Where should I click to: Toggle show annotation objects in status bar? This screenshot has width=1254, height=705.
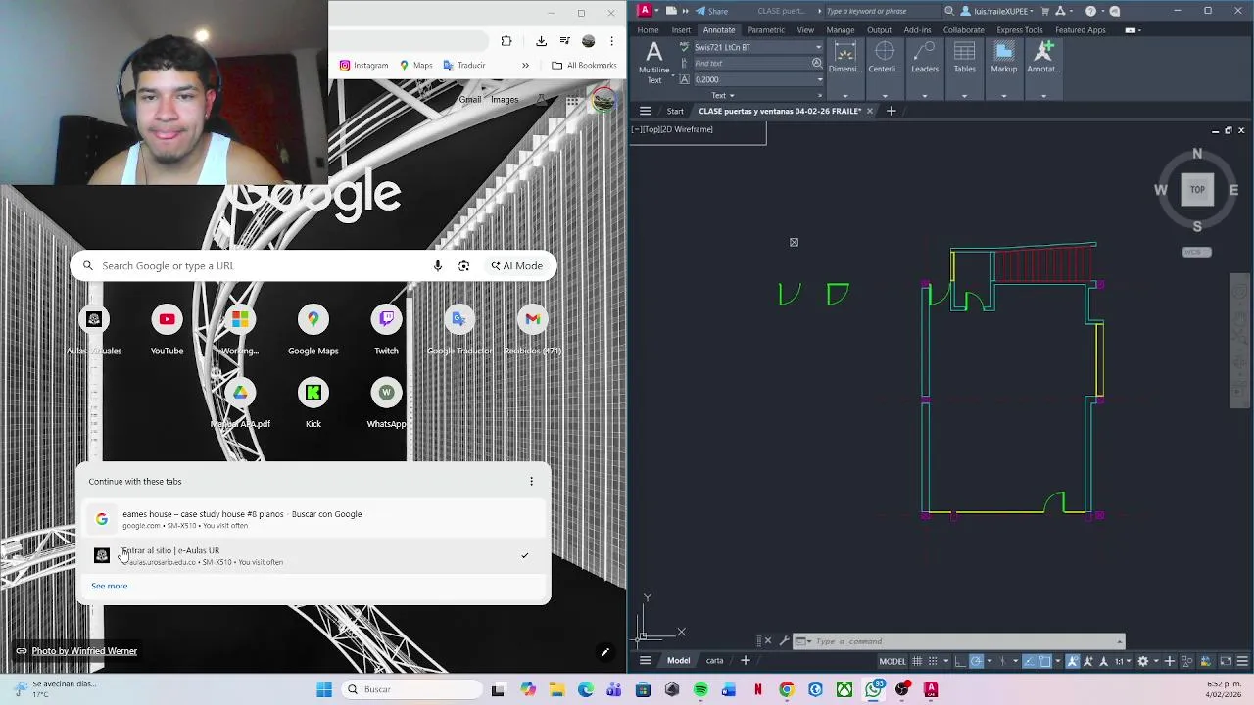pyautogui.click(x=1073, y=661)
